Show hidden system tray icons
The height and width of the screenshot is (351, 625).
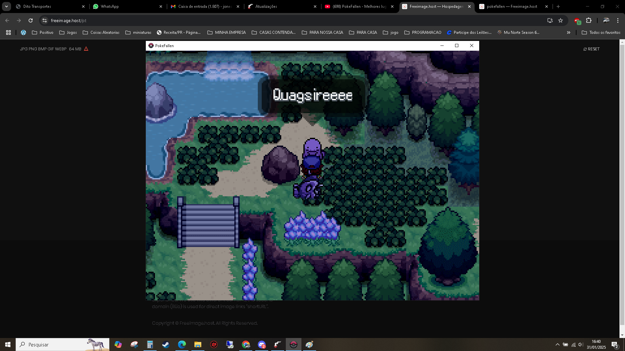[558, 344]
